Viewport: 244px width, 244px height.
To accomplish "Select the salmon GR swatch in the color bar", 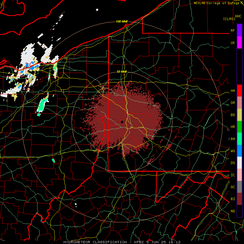I will click(x=239, y=103).
